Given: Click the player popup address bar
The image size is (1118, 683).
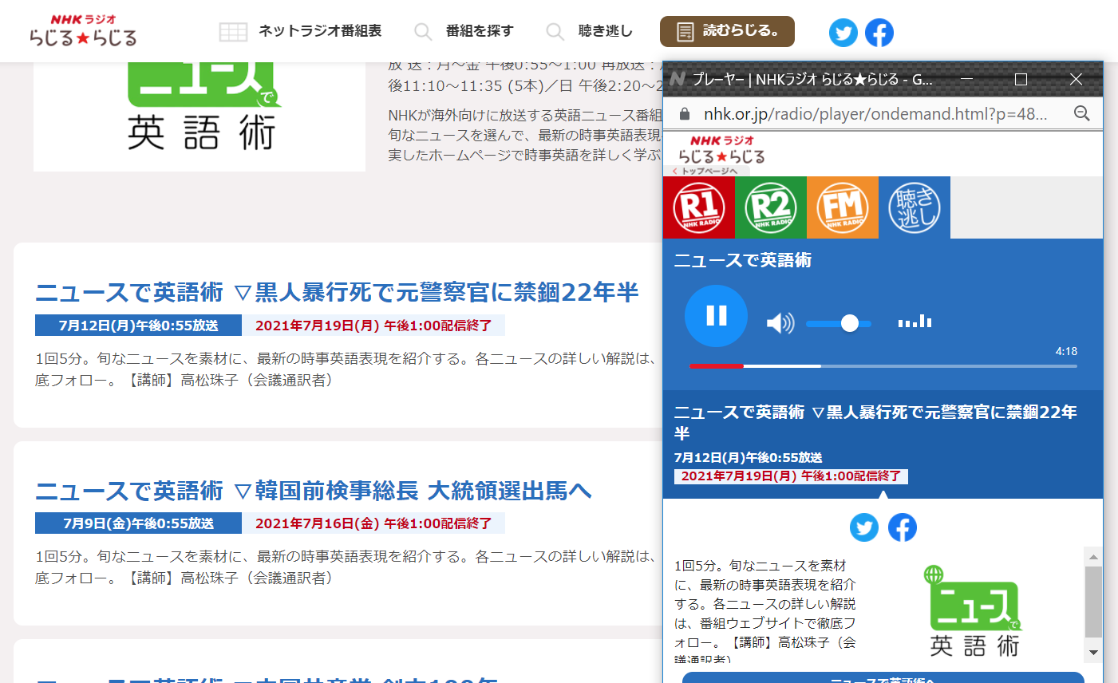Looking at the screenshot, I should pyautogui.click(x=875, y=114).
